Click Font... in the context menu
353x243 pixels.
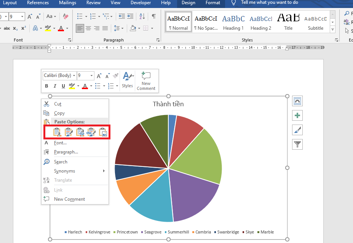click(x=60, y=143)
